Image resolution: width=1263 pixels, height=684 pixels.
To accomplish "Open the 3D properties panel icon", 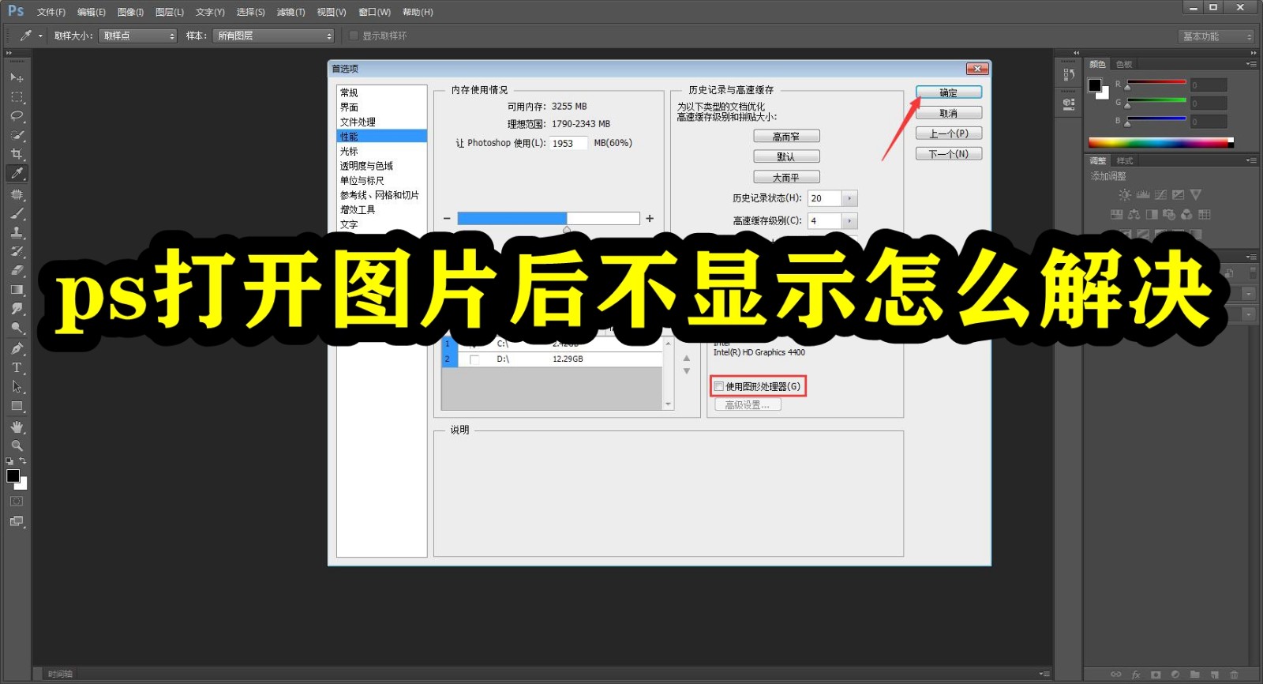I will (x=1069, y=103).
